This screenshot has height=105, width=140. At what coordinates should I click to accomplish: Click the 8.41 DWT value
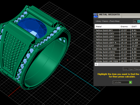[134, 30]
